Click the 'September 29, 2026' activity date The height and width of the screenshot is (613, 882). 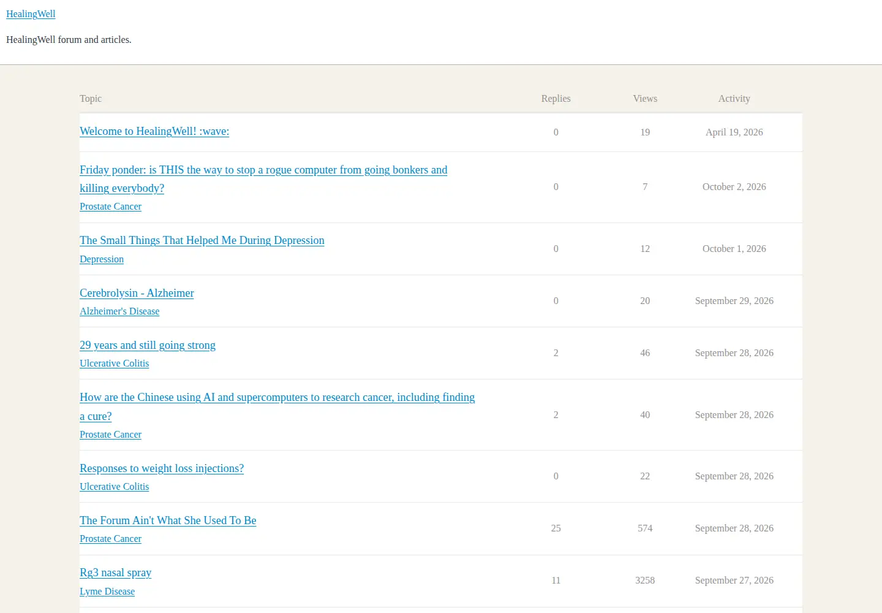pos(734,301)
